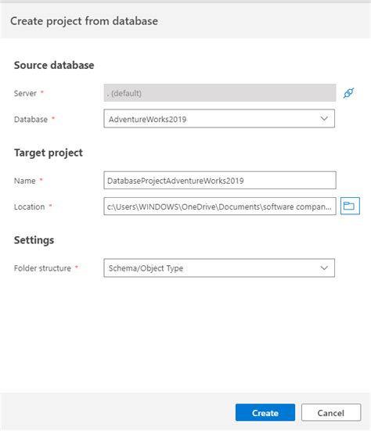Image resolution: width=371 pixels, height=431 pixels.
Task: Click the Create project from database title
Action: [x=85, y=21]
